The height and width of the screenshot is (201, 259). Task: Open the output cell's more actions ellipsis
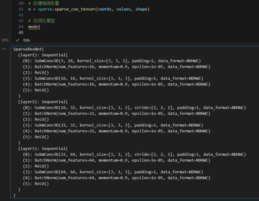click(4, 49)
